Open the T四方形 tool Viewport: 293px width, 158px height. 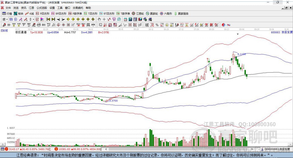click(91, 14)
